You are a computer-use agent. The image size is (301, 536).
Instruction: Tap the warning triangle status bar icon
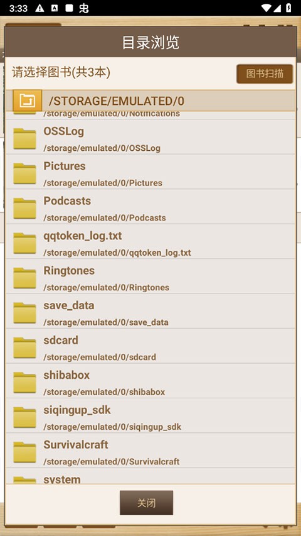point(40,8)
